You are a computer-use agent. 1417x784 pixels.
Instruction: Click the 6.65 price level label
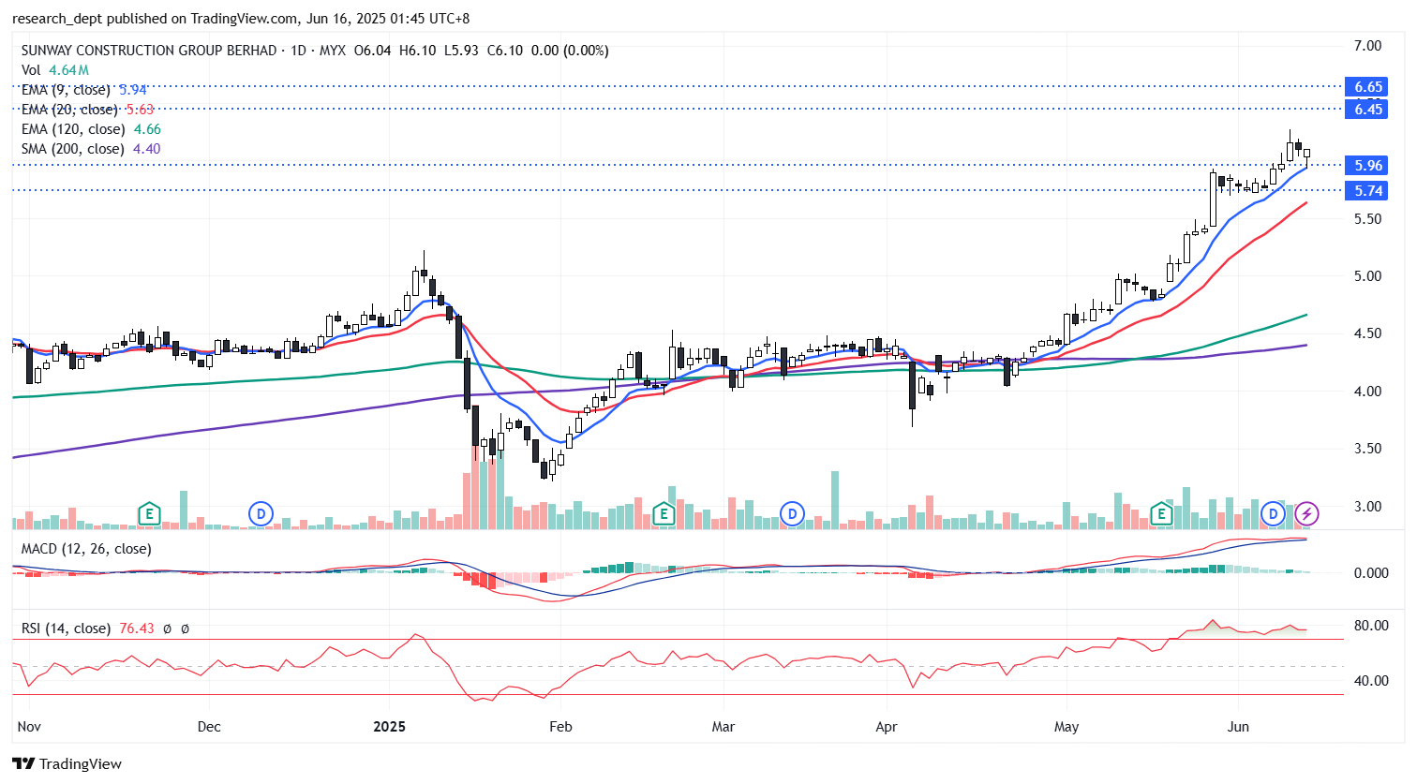point(1368,86)
